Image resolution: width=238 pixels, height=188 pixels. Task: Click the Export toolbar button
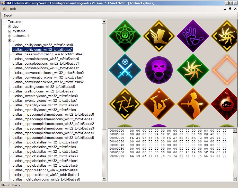coord(8,15)
